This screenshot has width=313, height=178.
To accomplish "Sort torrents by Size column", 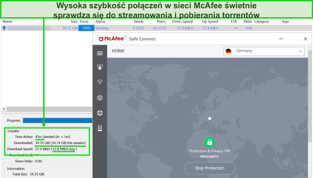I will pyautogui.click(x=74, y=22).
